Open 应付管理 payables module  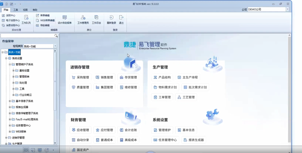[104, 130]
